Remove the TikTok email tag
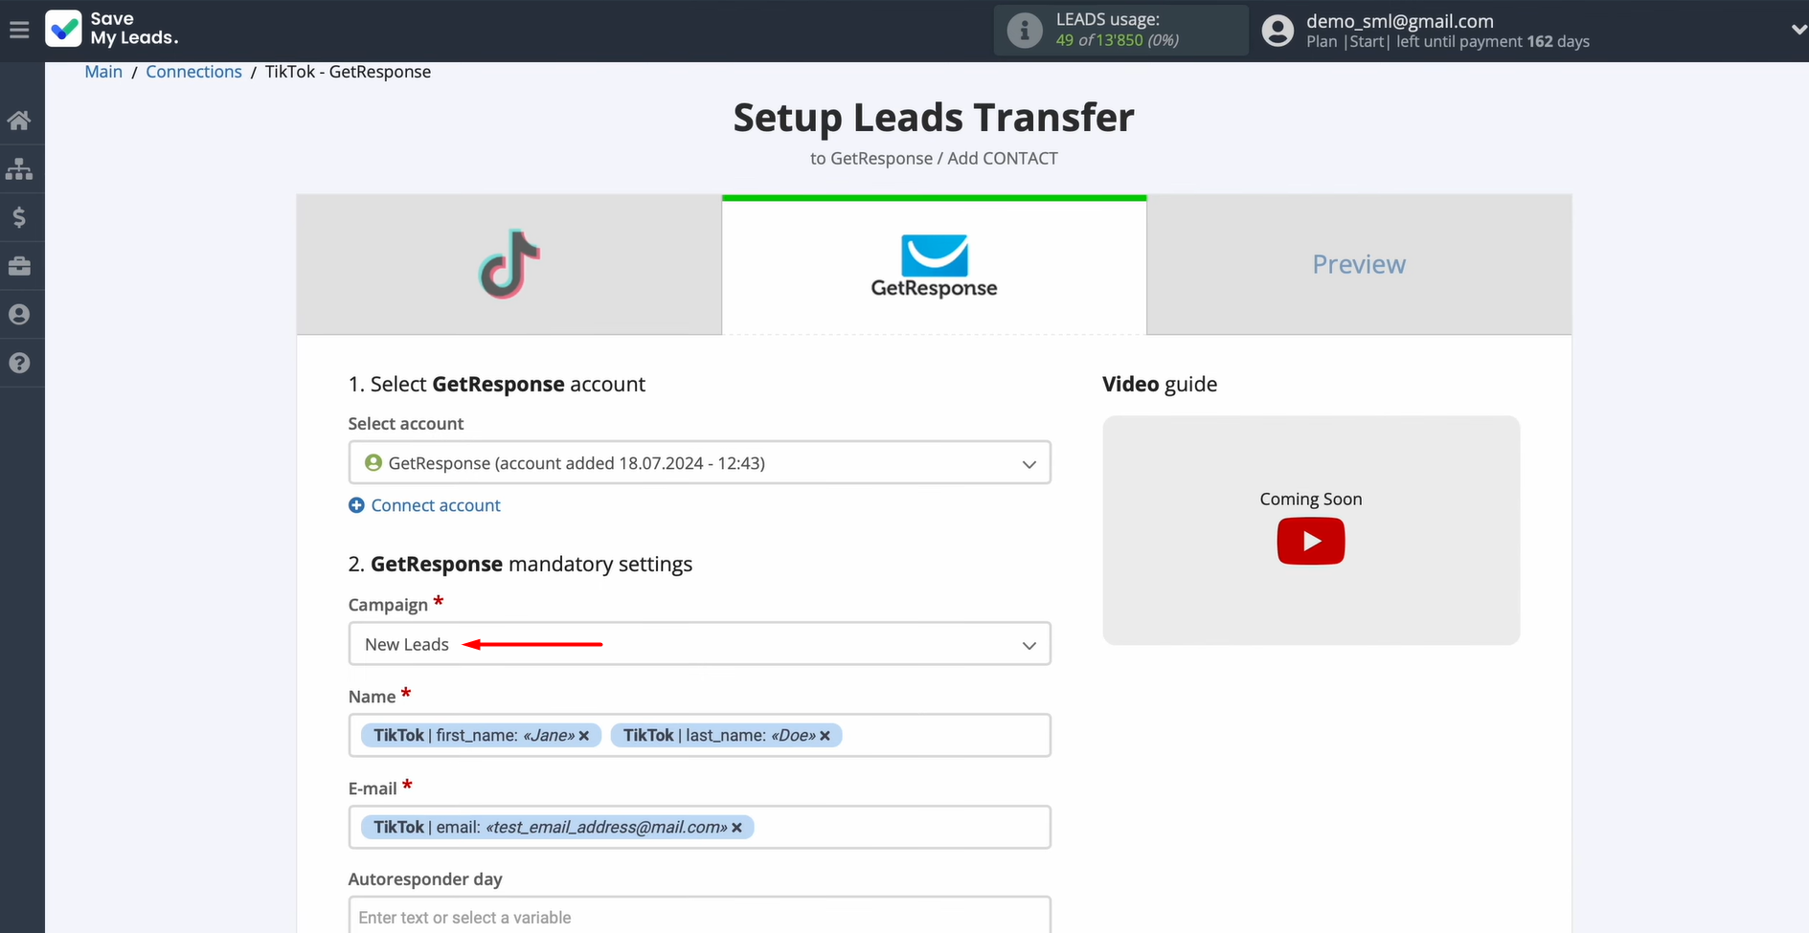Viewport: 1809px width, 933px height. [736, 828]
